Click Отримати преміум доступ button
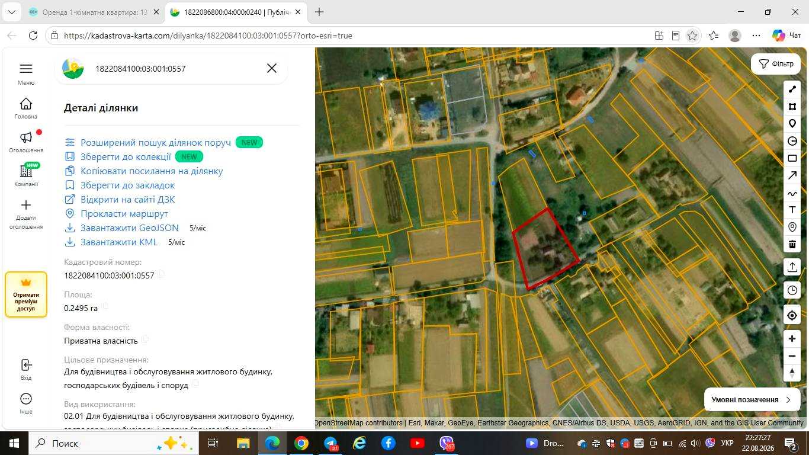Screen dimensions: 809x455 (x=26, y=294)
